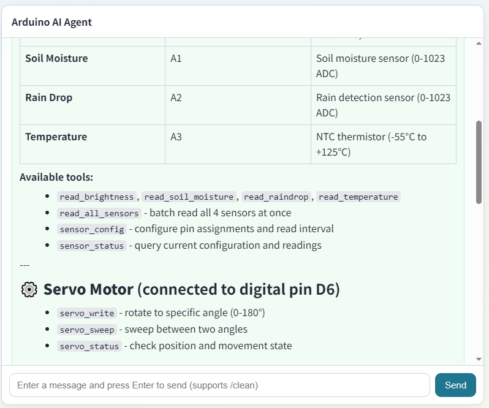The image size is (489, 408).
Task: Click the scroll up arrow
Action: pyautogui.click(x=479, y=43)
